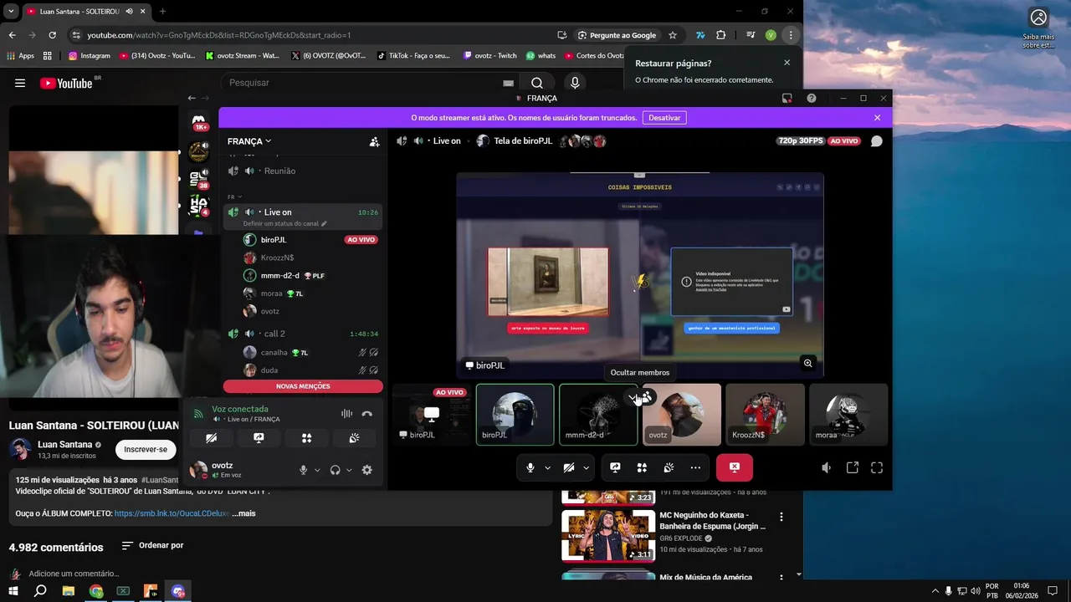Open Windows Start menu
Screen dimensions: 1071x602
pyautogui.click(x=13, y=591)
